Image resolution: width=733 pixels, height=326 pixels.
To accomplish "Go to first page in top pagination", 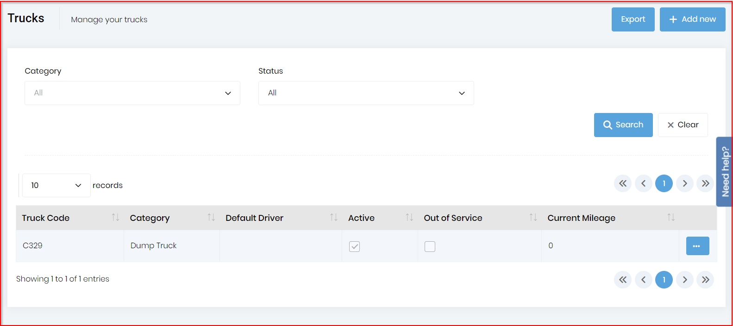I will click(623, 183).
